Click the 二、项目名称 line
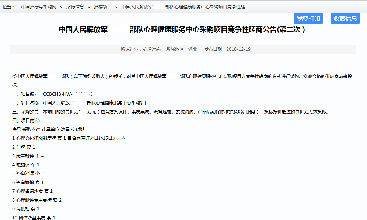 [x=80, y=103]
